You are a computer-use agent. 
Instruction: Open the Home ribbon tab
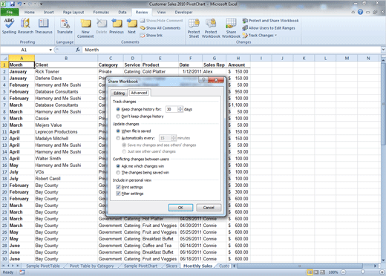point(30,12)
